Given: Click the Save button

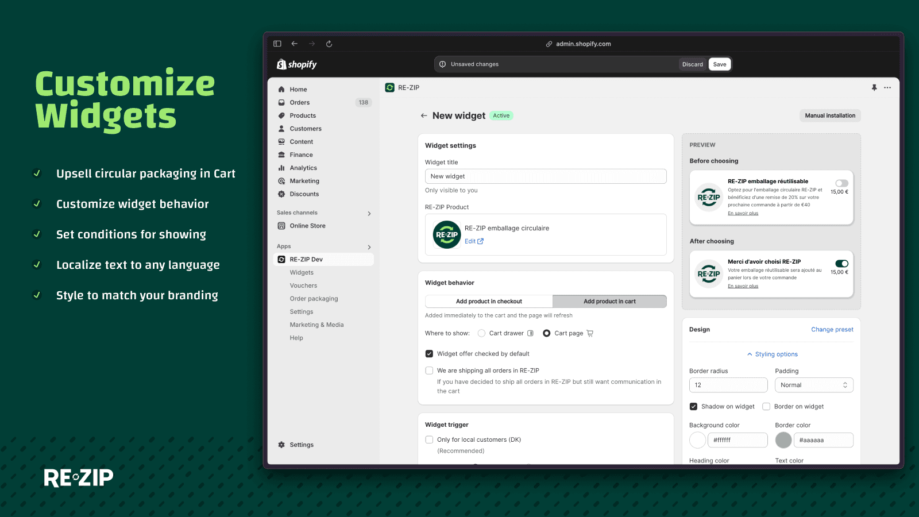Looking at the screenshot, I should click(720, 64).
